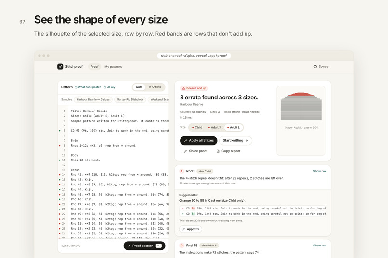The width and height of the screenshot is (388, 258).
Task: Click the '1,056 / 20,000' character counter
Action: (71, 246)
